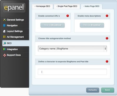Open help for Enable meta descriptions

[107, 16]
